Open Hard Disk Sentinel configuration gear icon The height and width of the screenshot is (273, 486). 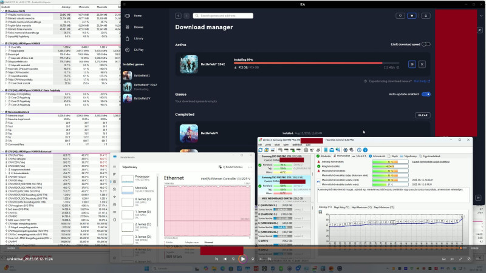[x=345, y=150]
